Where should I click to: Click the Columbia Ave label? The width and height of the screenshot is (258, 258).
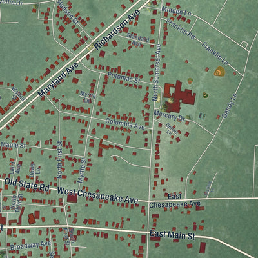[125, 124]
